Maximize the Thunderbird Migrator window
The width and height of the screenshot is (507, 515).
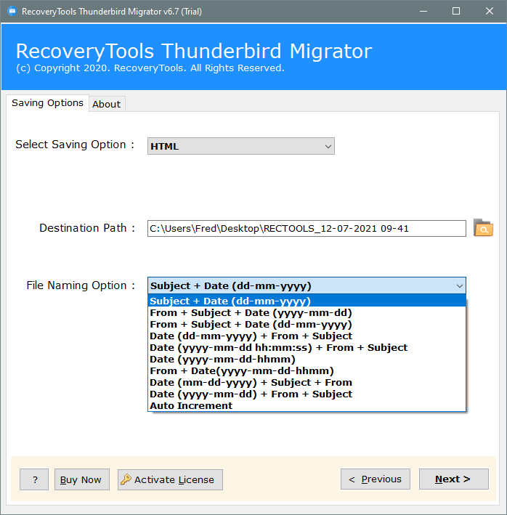coord(456,11)
